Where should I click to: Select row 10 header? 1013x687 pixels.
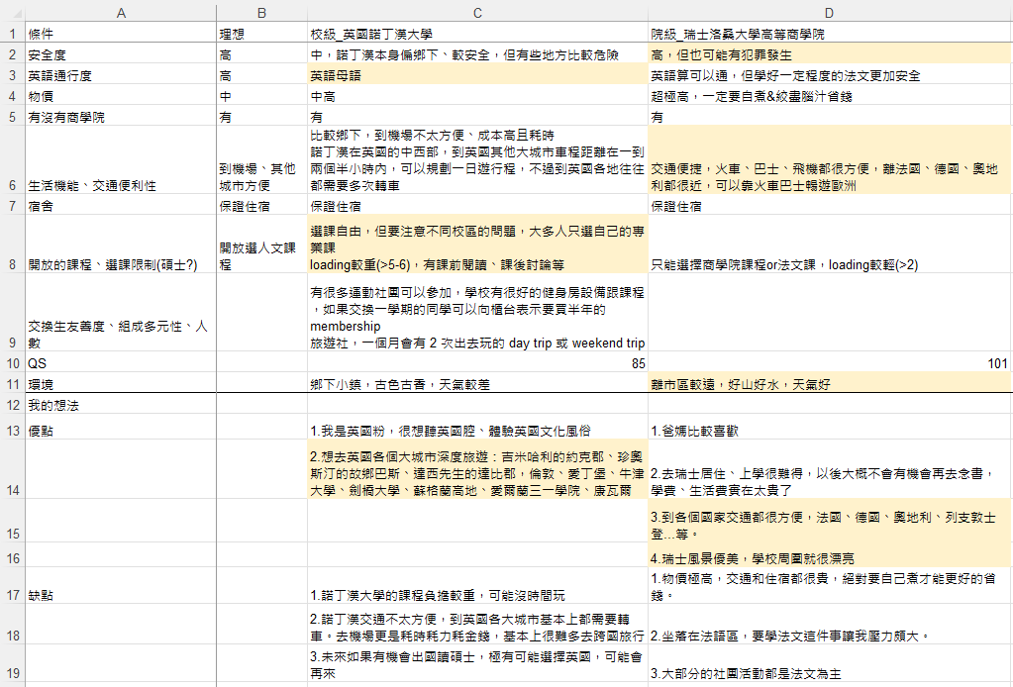point(12,362)
